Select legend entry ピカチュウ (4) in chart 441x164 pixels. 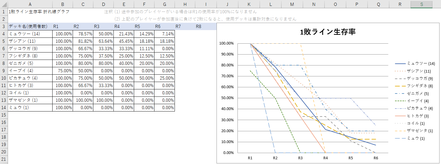(414, 108)
